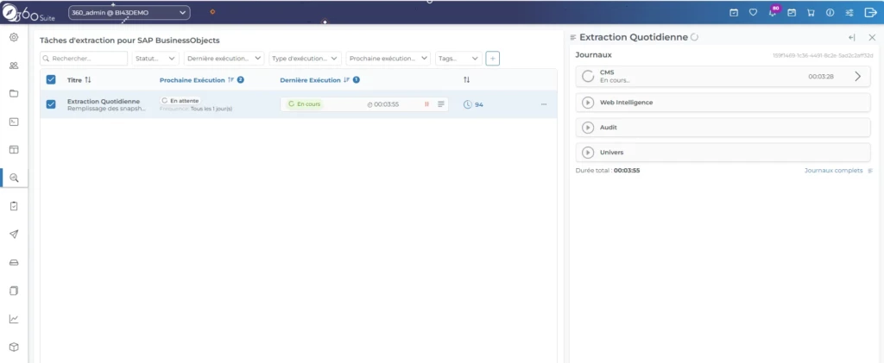
Task: Open the paper plane icon in sidebar
Action: [14, 235]
